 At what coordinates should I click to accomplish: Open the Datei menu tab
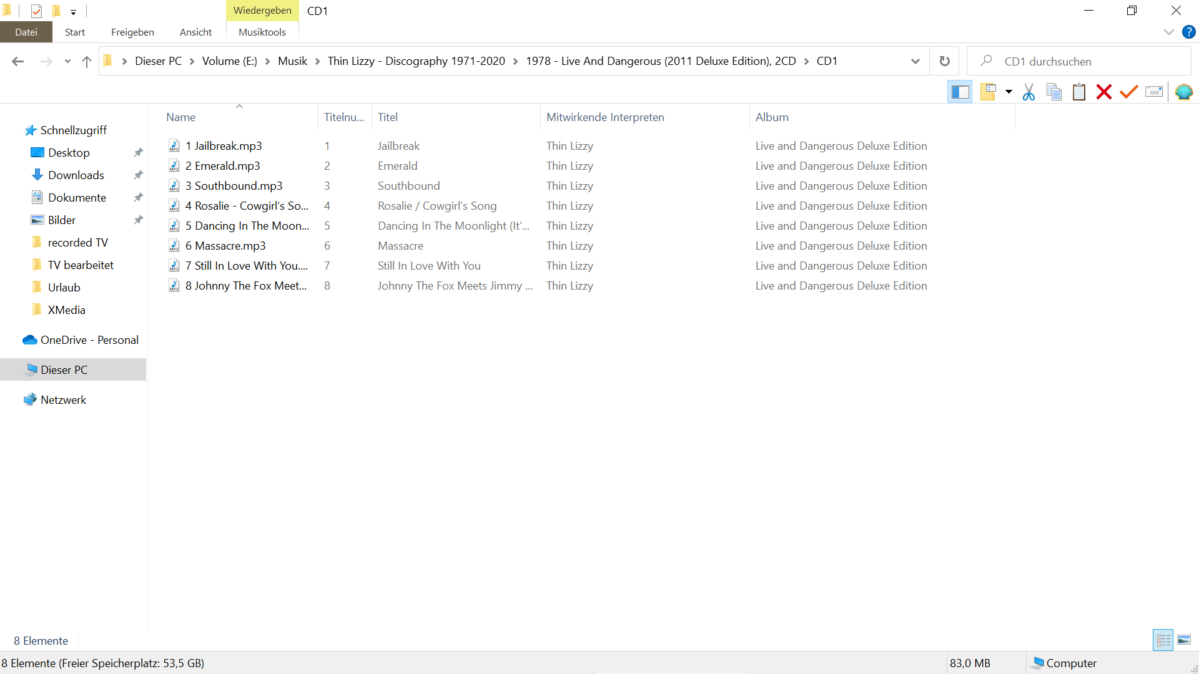pyautogui.click(x=26, y=32)
